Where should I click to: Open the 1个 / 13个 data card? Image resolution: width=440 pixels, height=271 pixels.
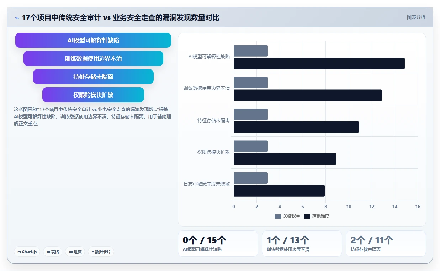[302, 244]
